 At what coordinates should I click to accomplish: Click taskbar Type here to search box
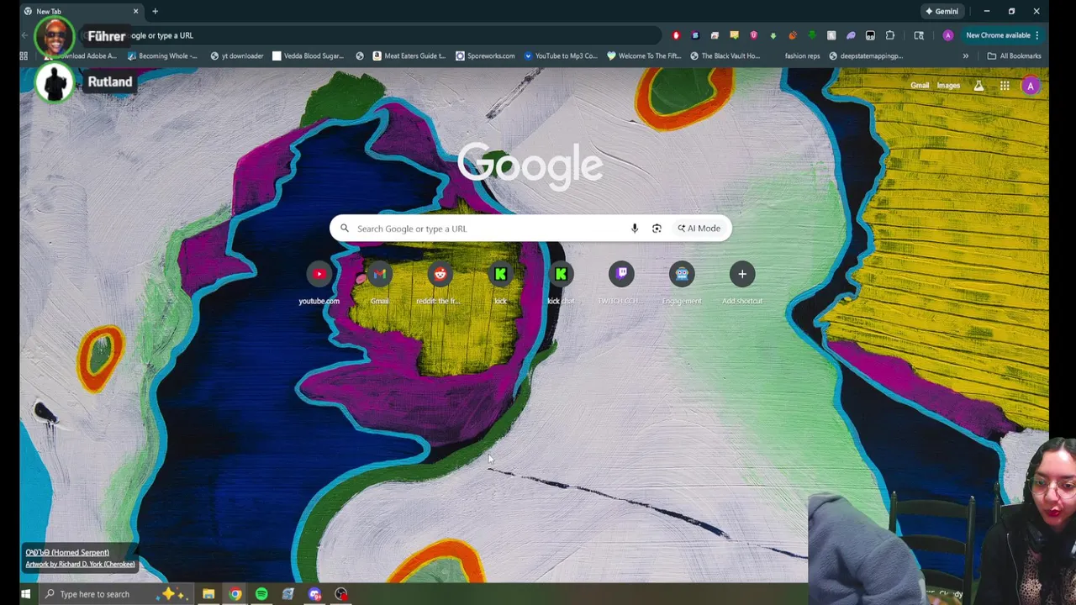point(114,594)
